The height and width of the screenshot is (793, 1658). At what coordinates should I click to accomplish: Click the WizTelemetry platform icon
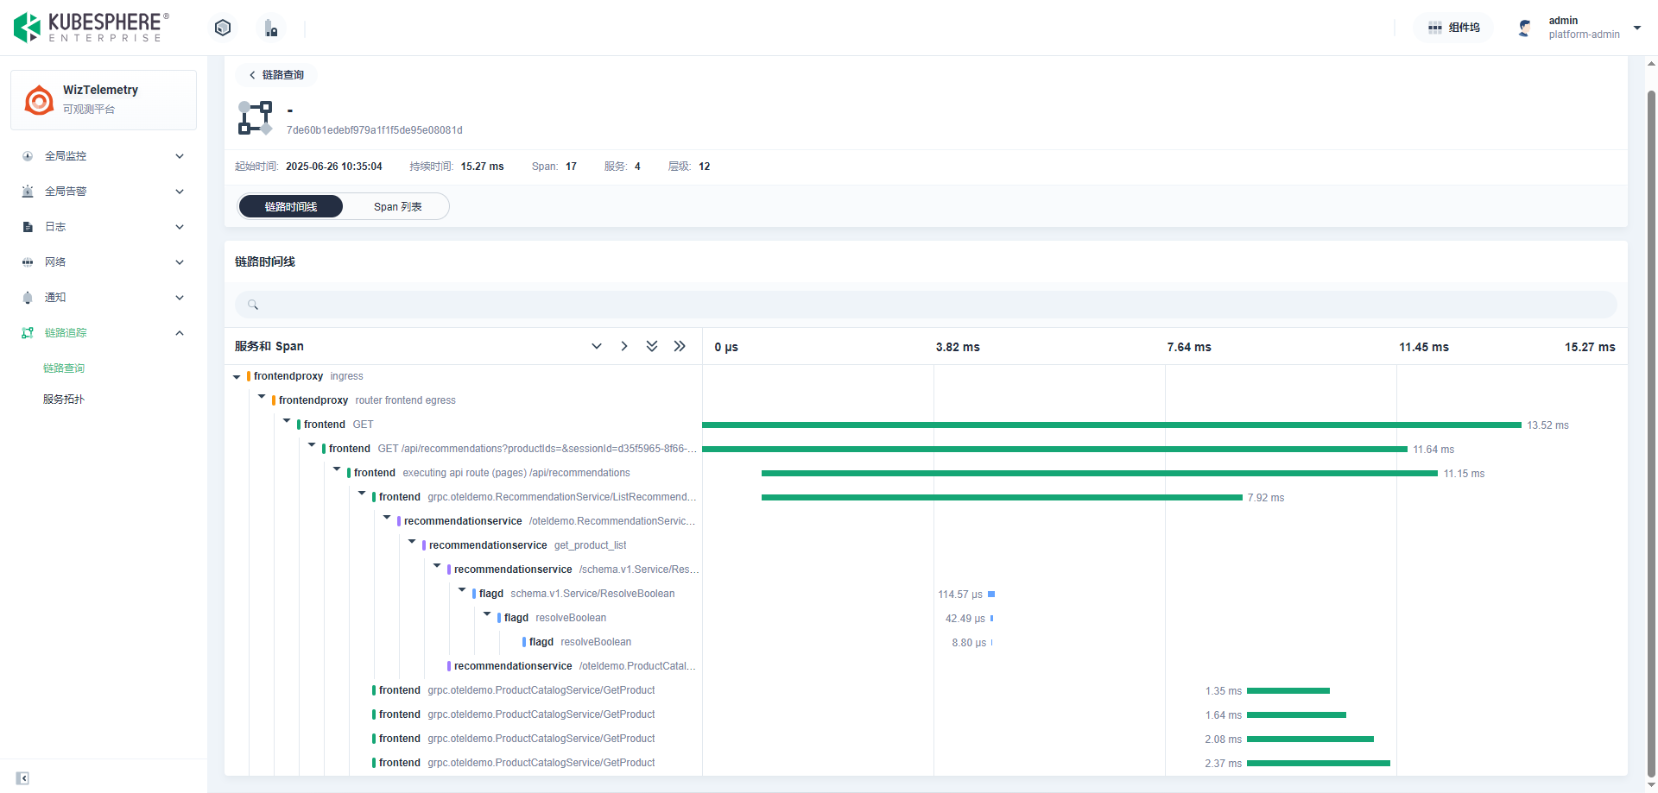click(39, 100)
